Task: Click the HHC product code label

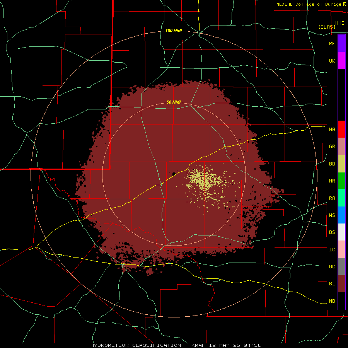Action: [339, 23]
